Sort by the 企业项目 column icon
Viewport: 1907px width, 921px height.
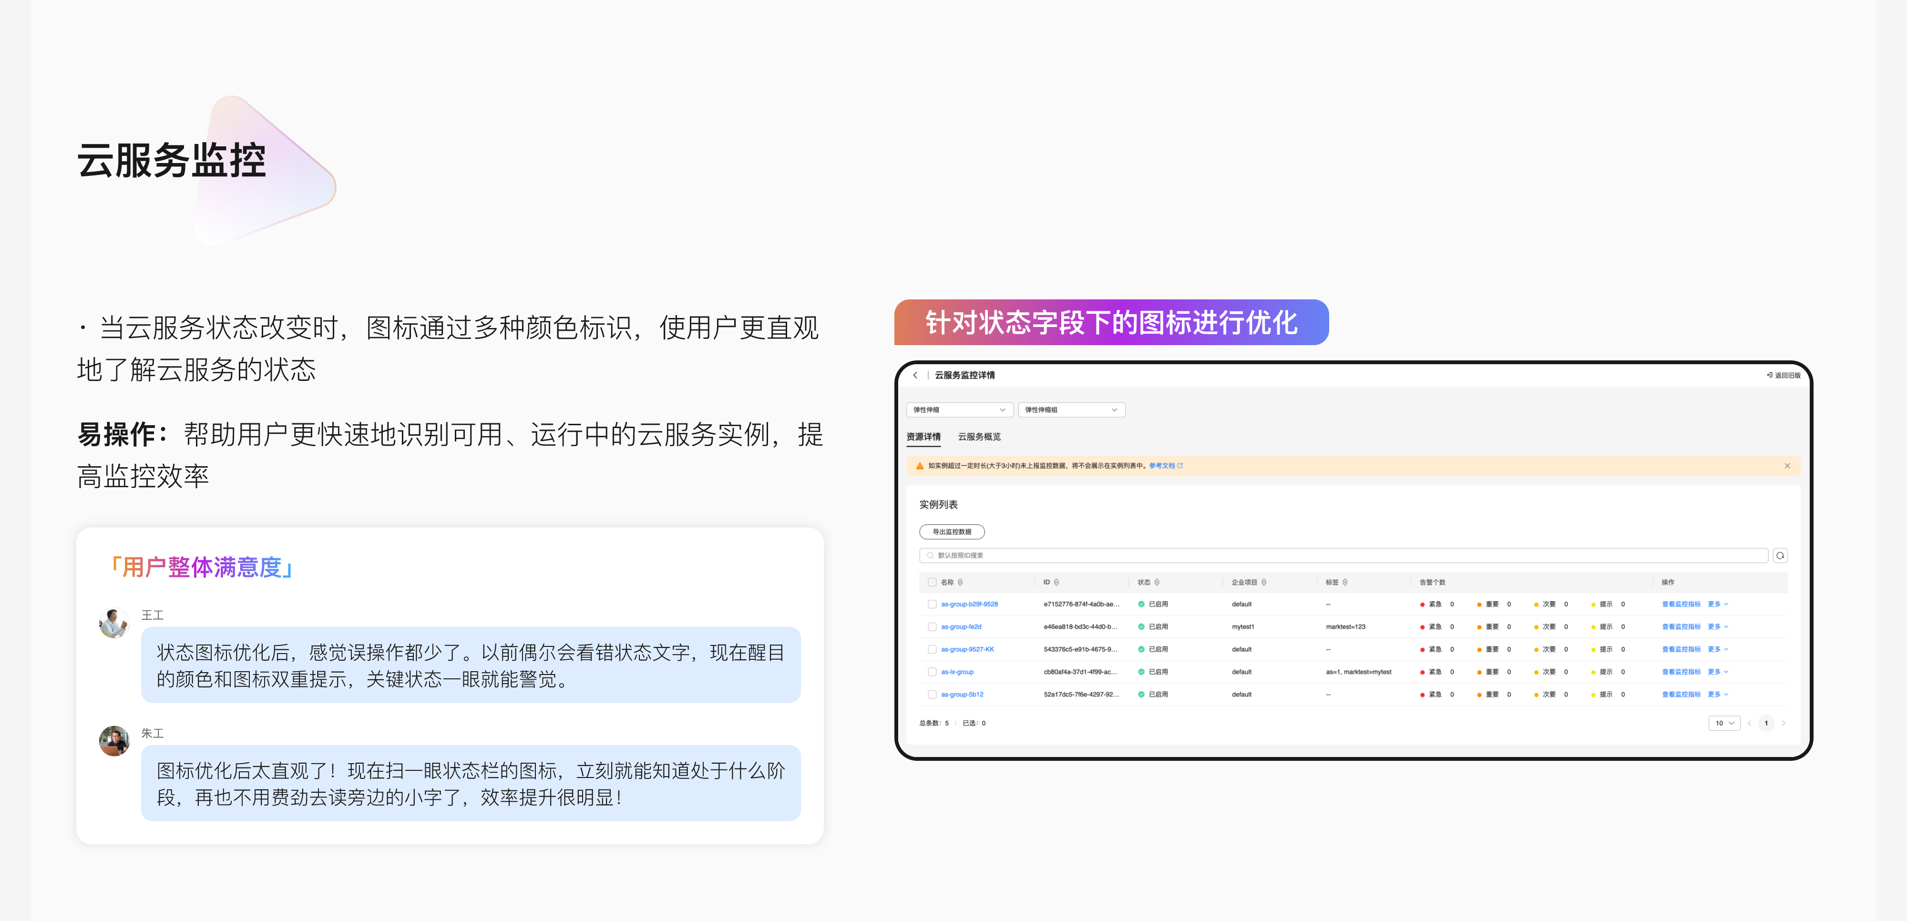click(x=1264, y=582)
